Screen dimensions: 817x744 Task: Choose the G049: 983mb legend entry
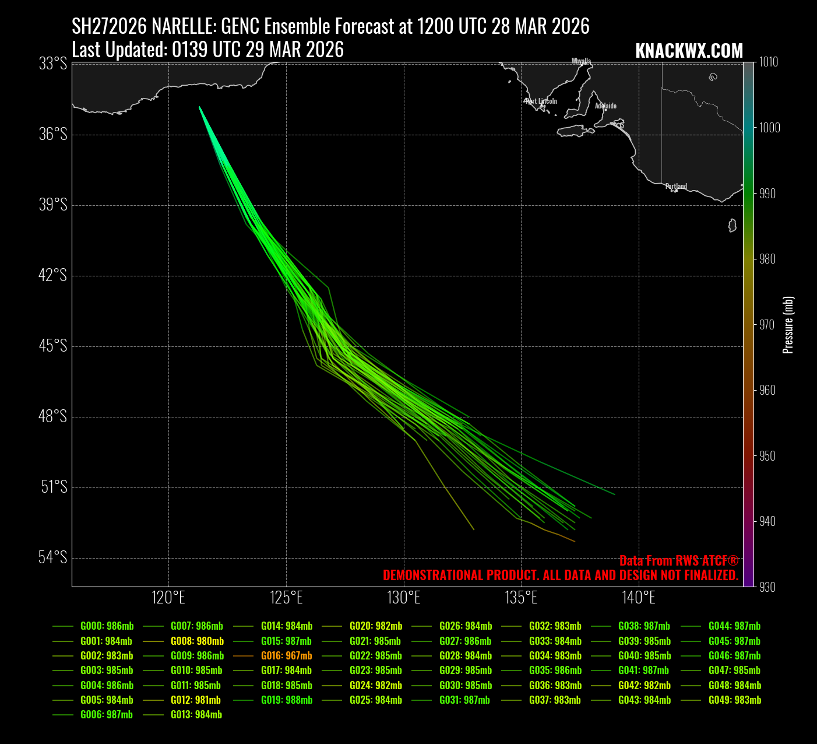[x=734, y=700]
